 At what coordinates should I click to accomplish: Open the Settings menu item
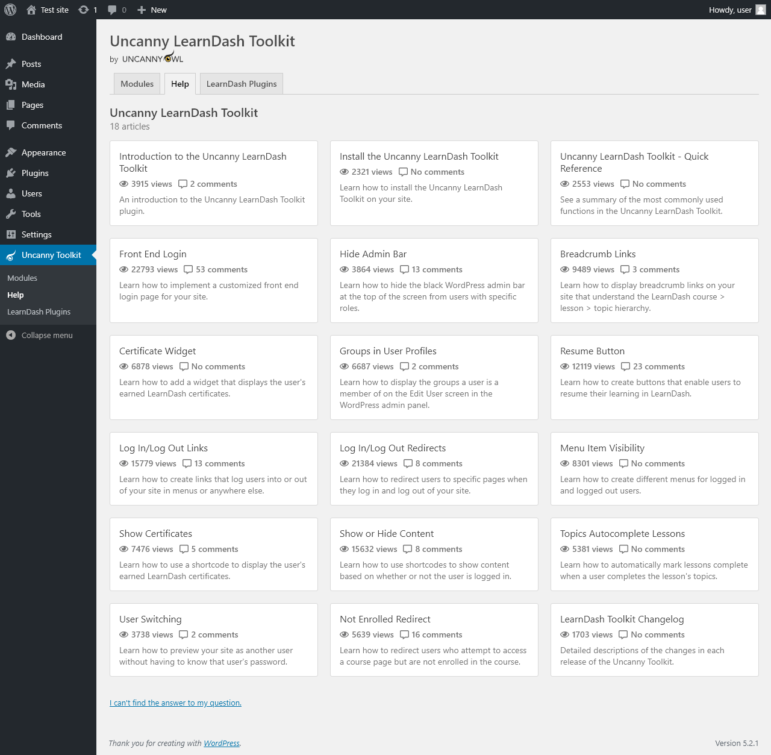click(x=48, y=234)
